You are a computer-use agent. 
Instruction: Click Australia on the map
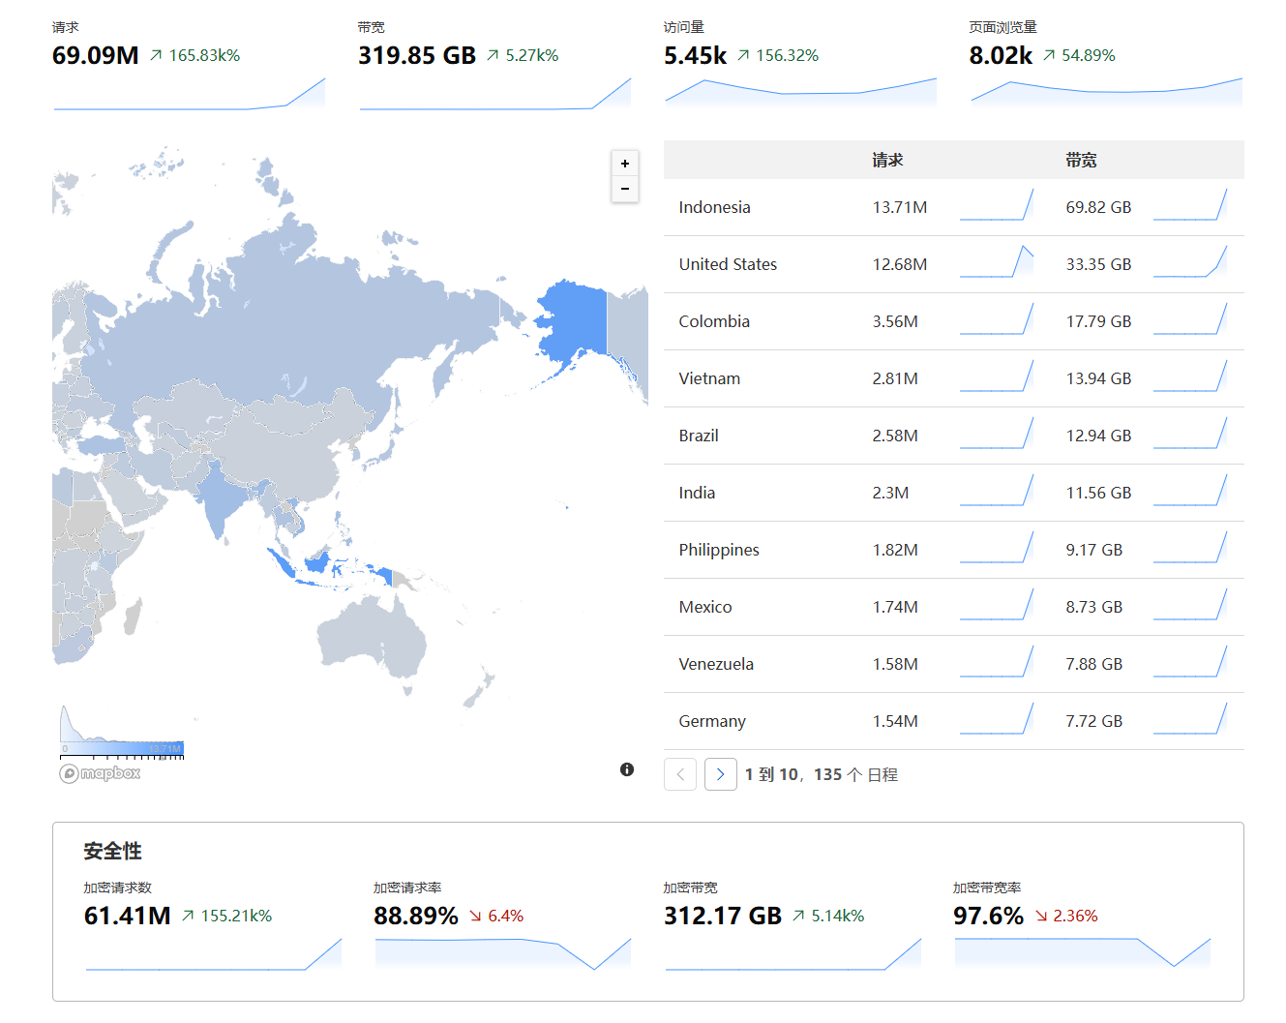pyautogui.click(x=373, y=634)
